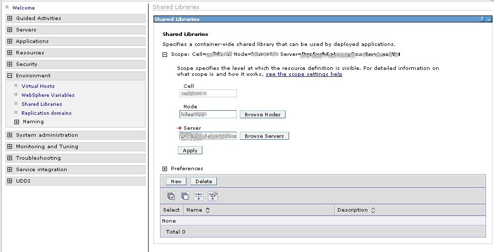The image size is (494, 252).
Task: Show the table filter view icon
Action: [199, 196]
